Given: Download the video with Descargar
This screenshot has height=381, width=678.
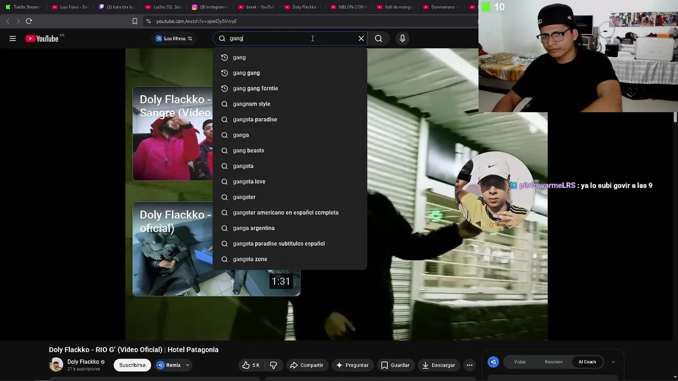Looking at the screenshot, I should click(x=439, y=365).
